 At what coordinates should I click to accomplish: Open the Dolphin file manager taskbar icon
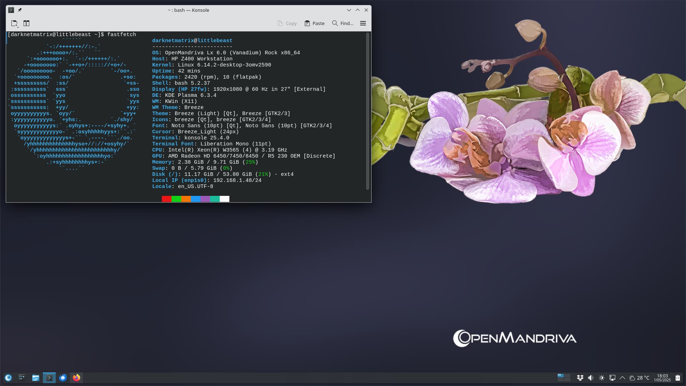[x=35, y=378]
